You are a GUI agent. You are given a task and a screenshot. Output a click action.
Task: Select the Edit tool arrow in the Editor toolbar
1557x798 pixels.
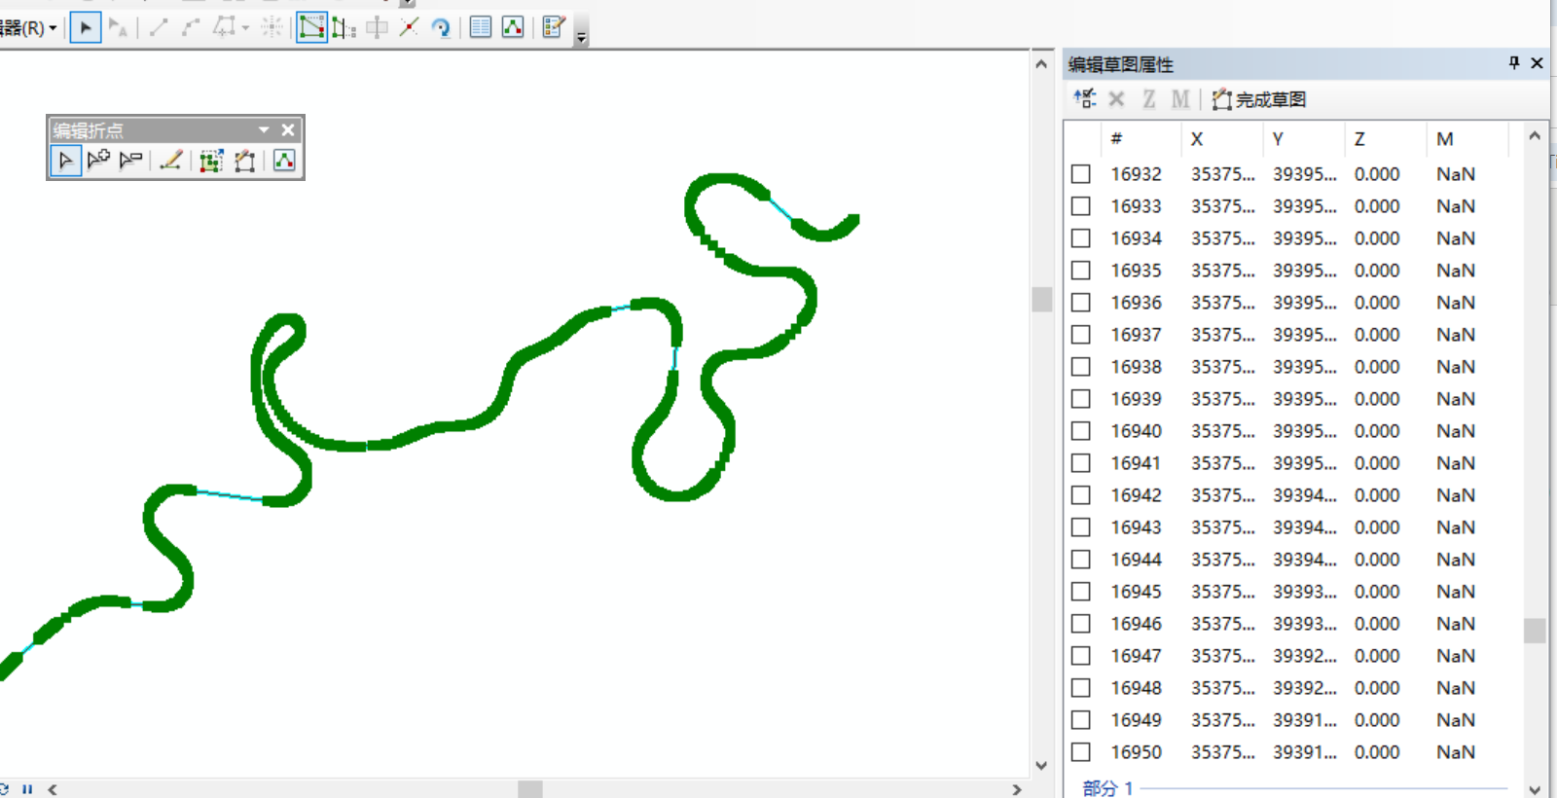click(x=86, y=27)
